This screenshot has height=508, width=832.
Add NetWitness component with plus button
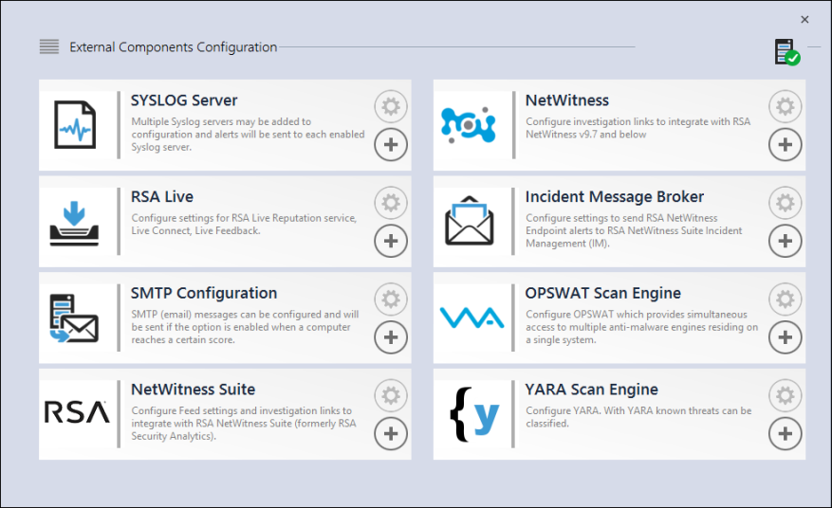coord(786,145)
